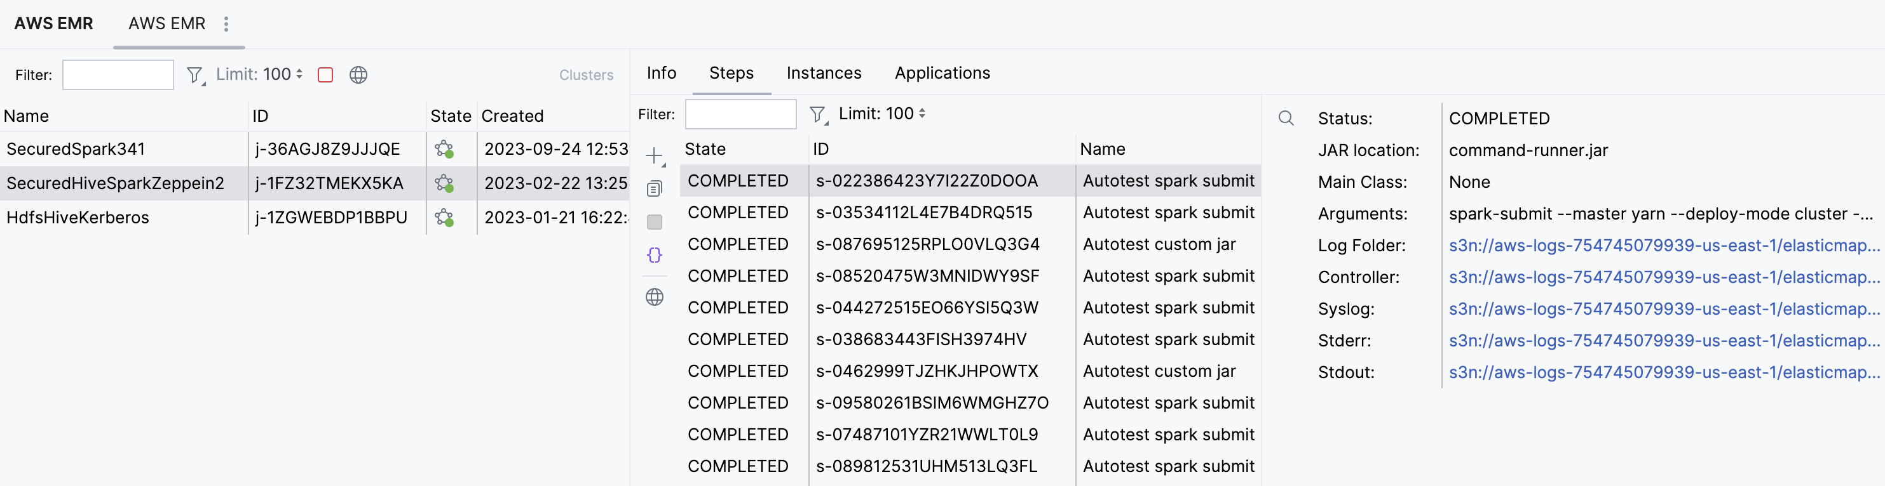Open the Info tab
The height and width of the screenshot is (486, 1885).
coord(661,73)
